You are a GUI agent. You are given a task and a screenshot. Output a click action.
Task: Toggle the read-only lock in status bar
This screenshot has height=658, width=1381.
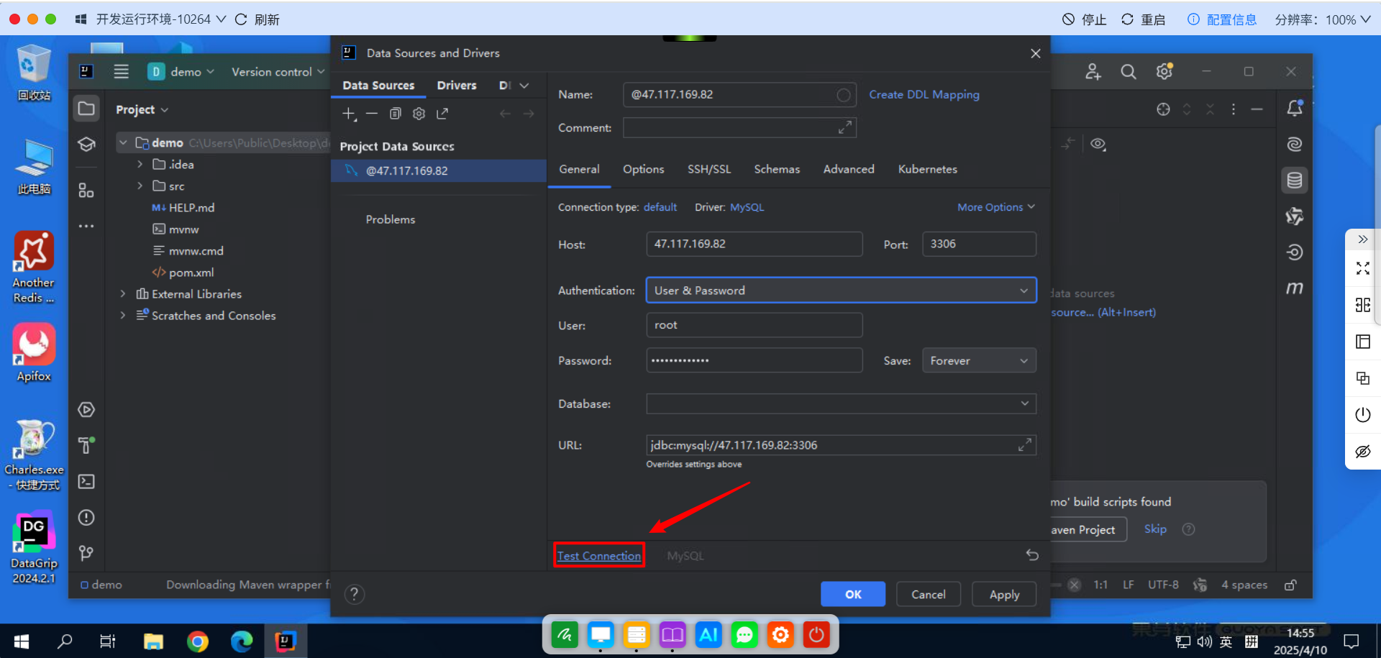[1291, 585]
